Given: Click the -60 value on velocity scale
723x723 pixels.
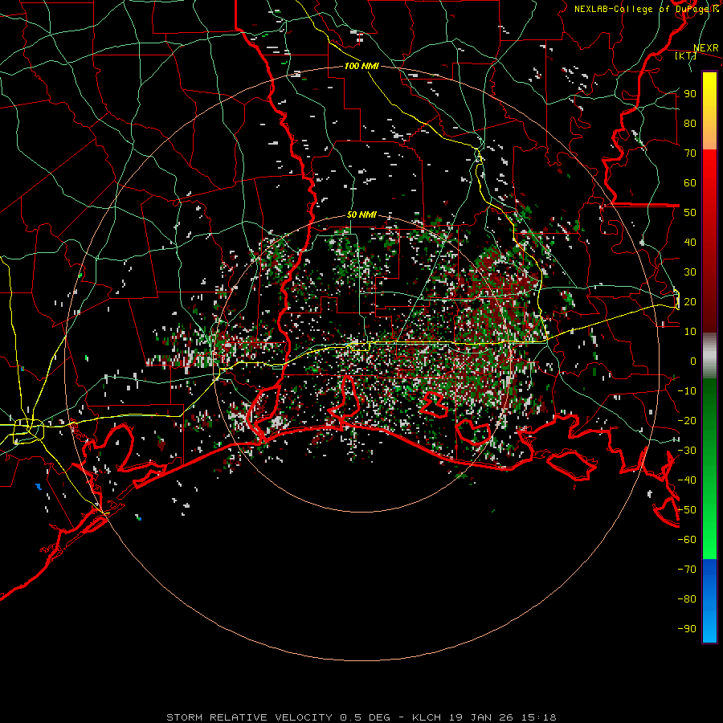Looking at the screenshot, I should pos(687,540).
